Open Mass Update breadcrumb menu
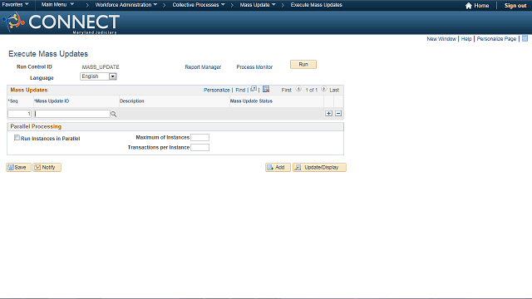Screen dimensions: 532x299 258,5
